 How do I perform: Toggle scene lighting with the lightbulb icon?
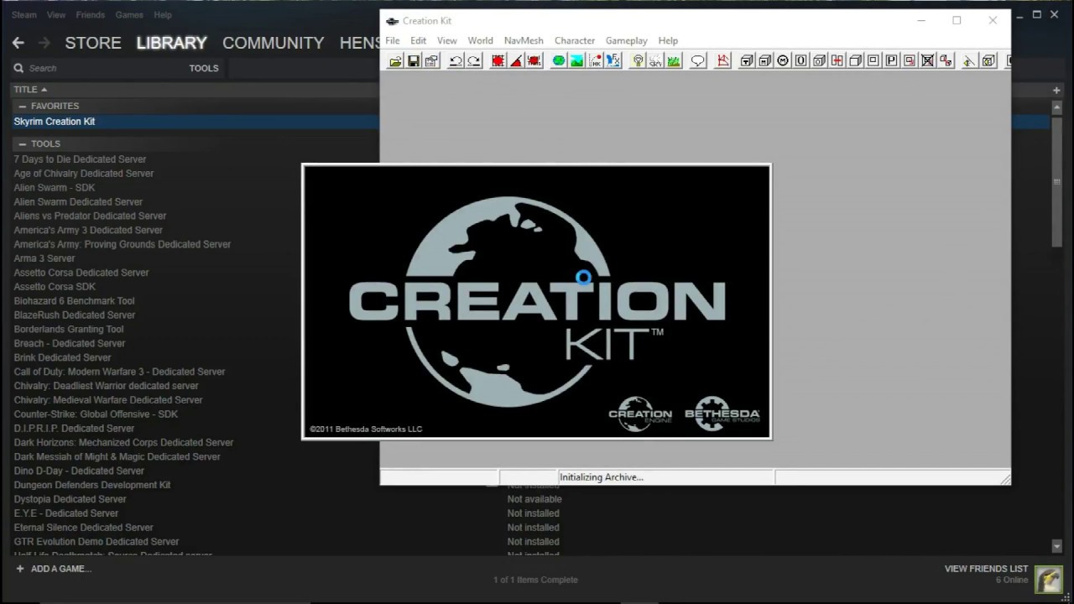638,60
